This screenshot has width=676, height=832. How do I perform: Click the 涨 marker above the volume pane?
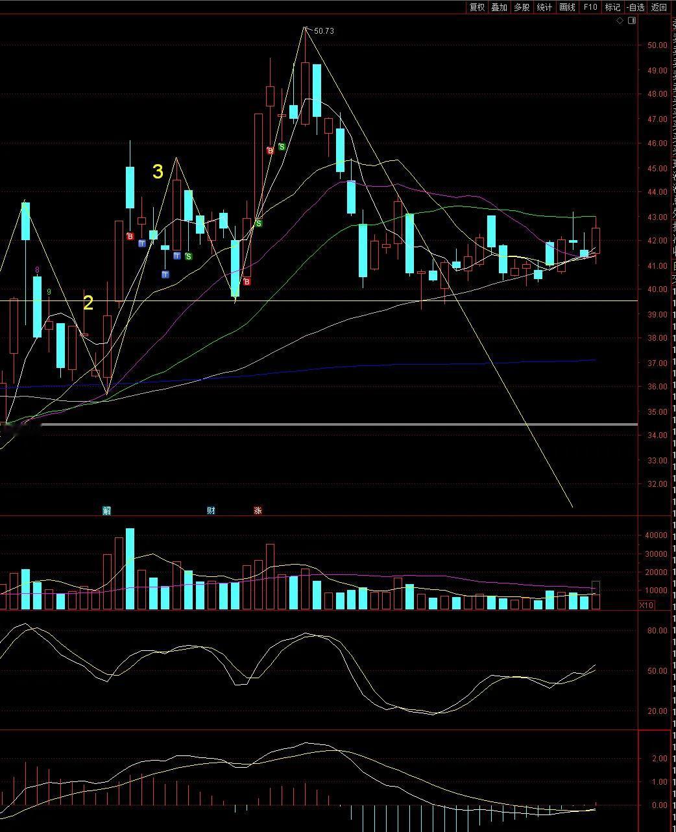click(x=258, y=511)
